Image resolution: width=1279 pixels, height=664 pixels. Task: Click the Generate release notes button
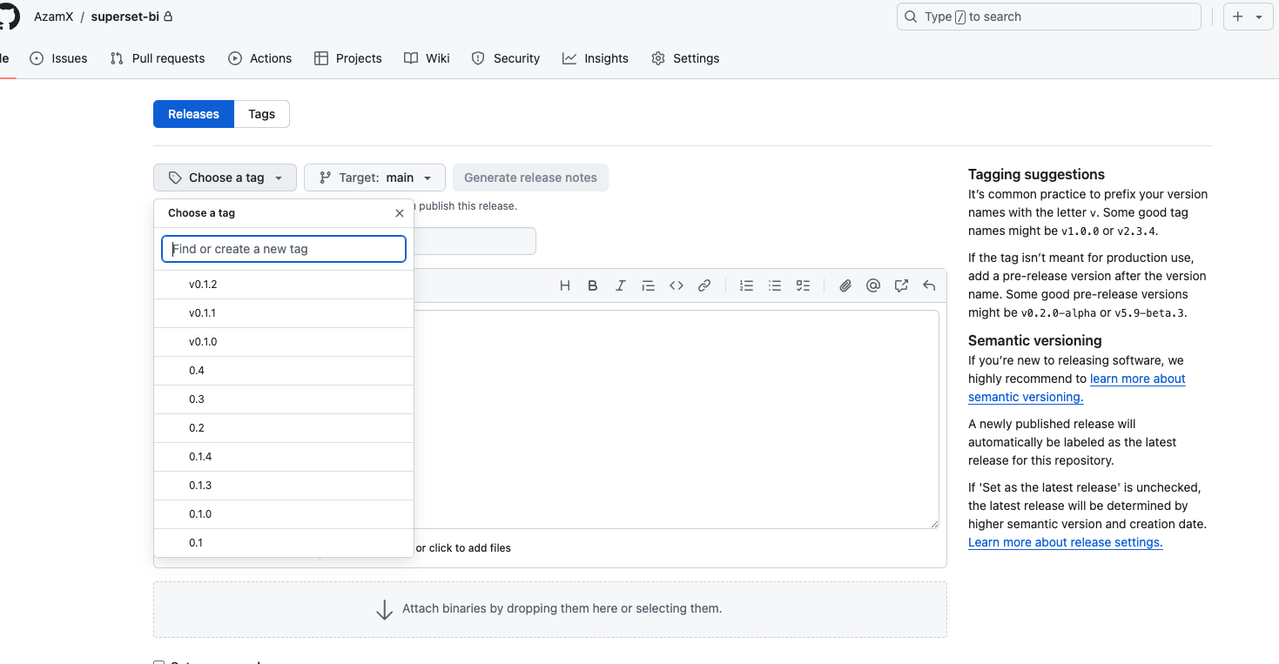pyautogui.click(x=530, y=178)
